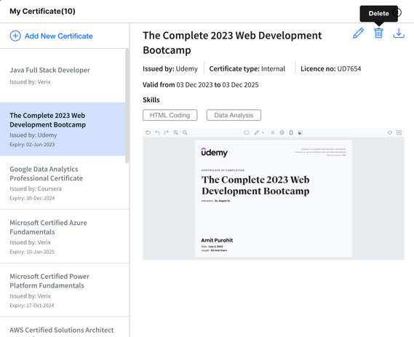Click 'Expiry: 17-Oct-2024' under Power Platform
The image size is (414, 337).
32,305
